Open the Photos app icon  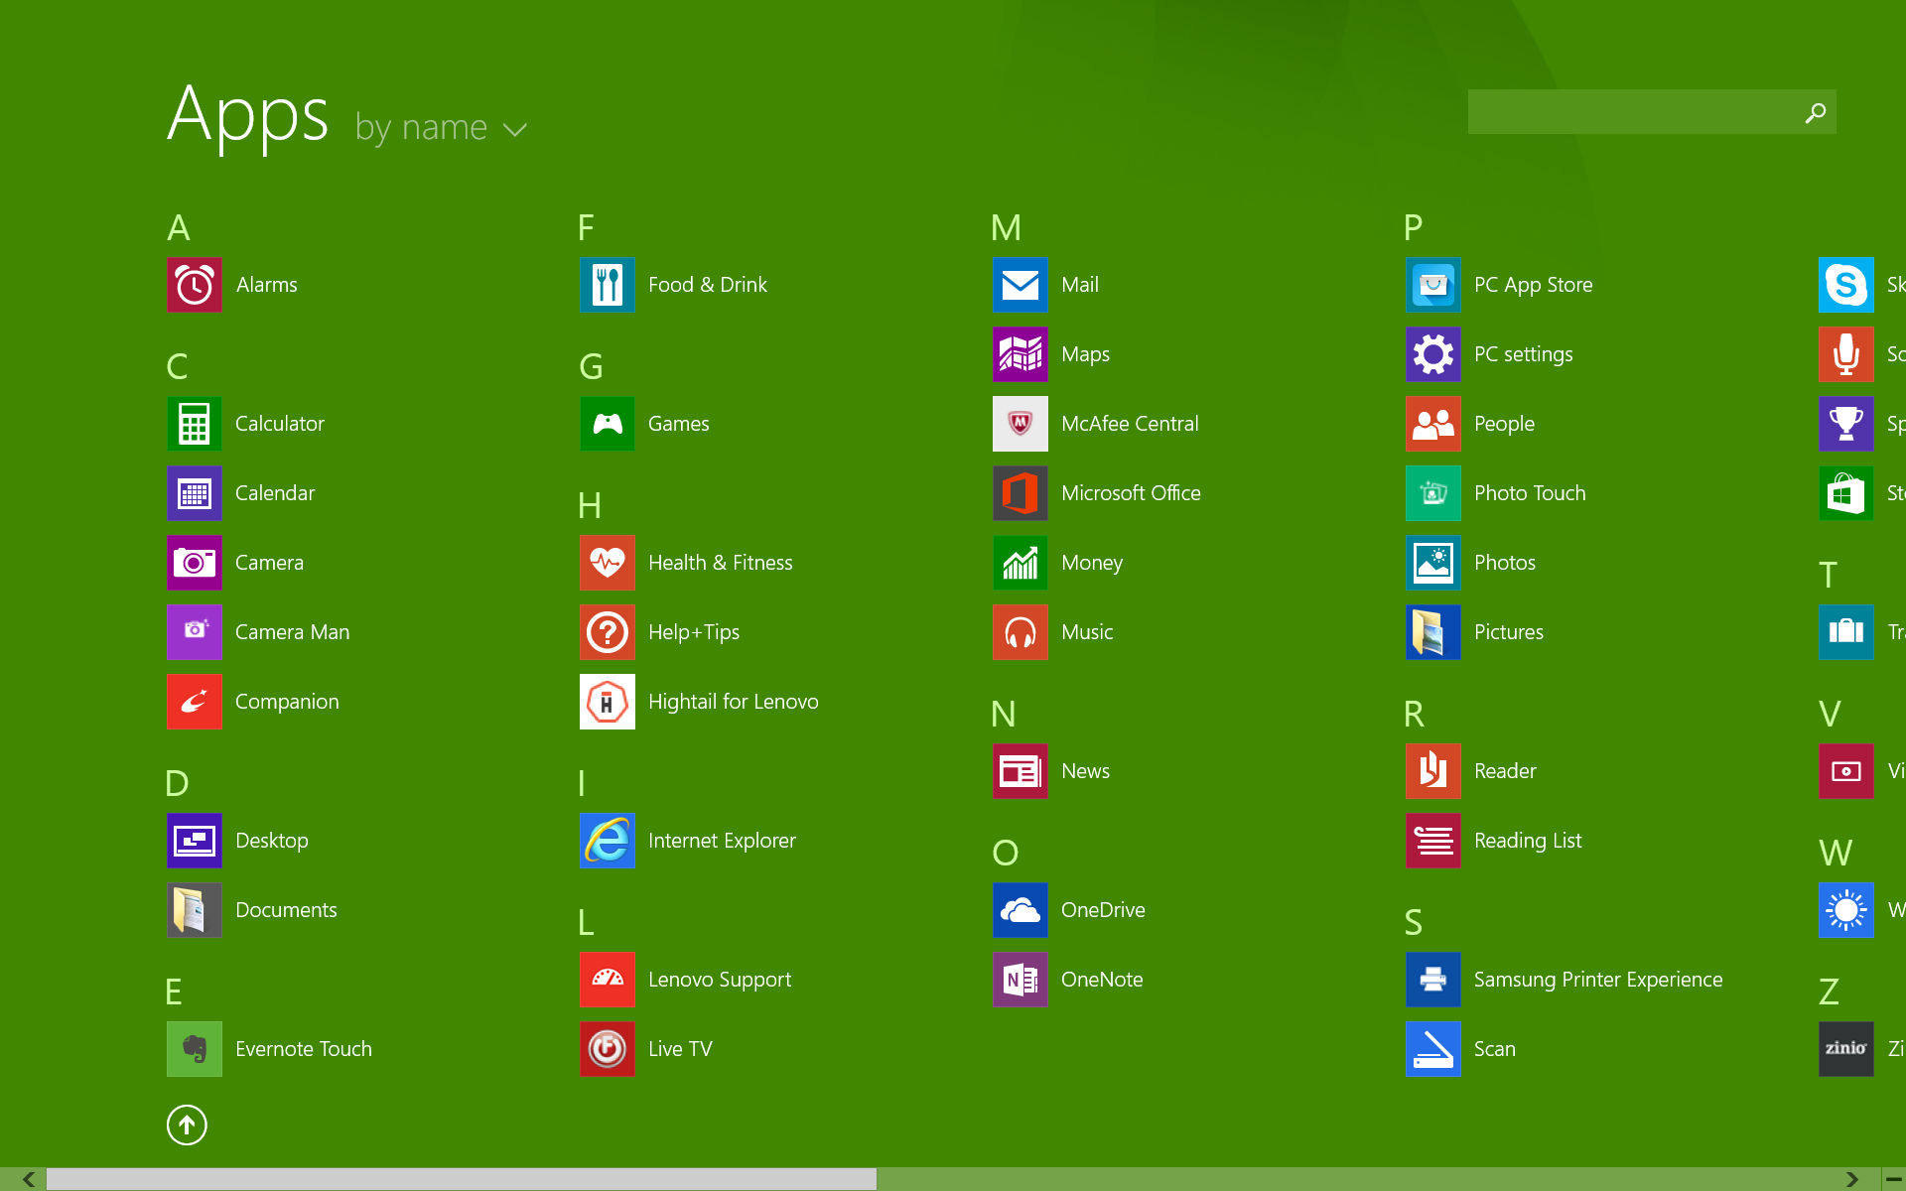tap(1432, 563)
